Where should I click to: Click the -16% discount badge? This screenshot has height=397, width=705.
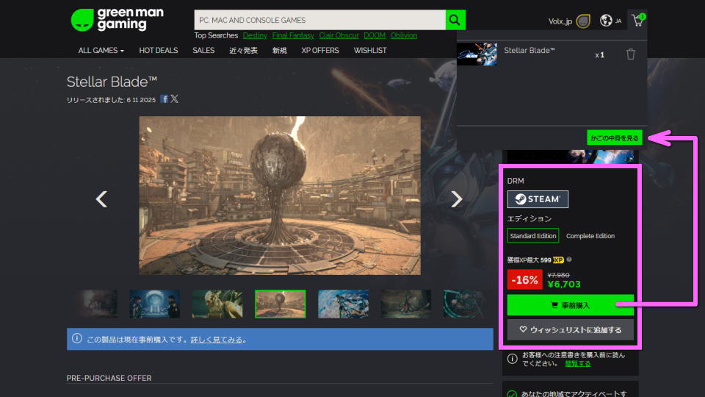[524, 279]
